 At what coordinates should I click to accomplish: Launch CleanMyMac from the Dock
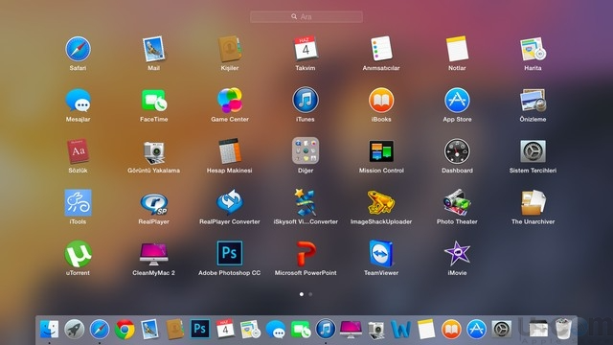(x=351, y=330)
